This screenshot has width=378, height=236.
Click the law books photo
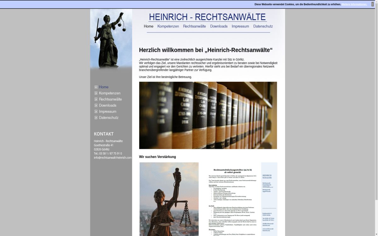pyautogui.click(x=208, y=115)
